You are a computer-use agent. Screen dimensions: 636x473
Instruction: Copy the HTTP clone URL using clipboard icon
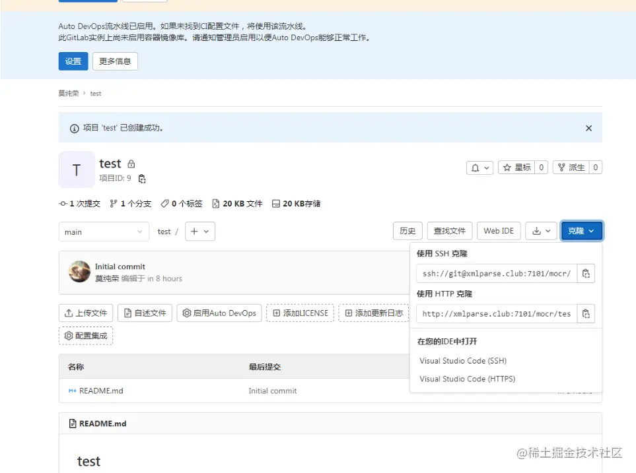point(586,314)
